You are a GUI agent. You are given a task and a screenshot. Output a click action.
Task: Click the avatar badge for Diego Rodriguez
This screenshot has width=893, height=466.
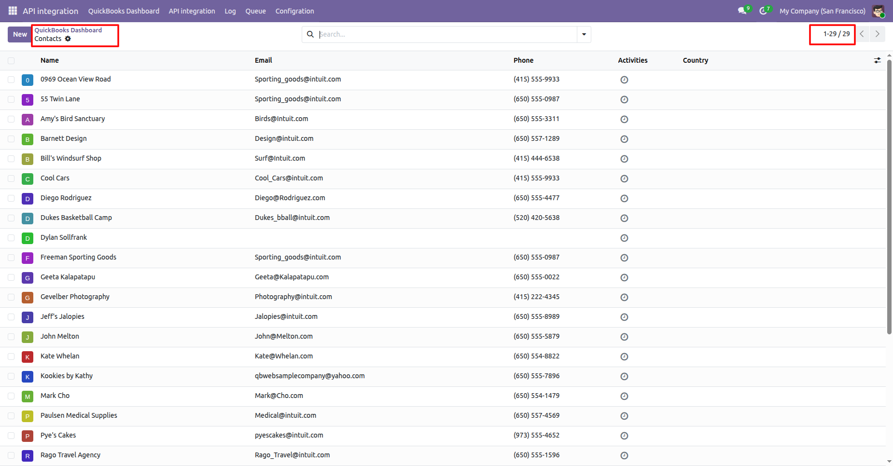point(28,199)
